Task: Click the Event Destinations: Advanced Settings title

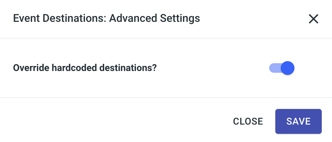Action: (106, 18)
